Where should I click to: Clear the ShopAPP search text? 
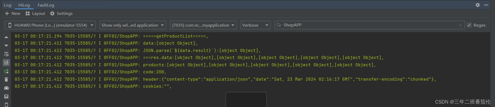(x=460, y=25)
